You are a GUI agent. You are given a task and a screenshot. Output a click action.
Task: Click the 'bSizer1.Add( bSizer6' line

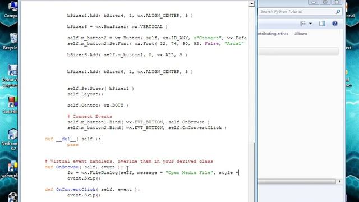(130, 71)
